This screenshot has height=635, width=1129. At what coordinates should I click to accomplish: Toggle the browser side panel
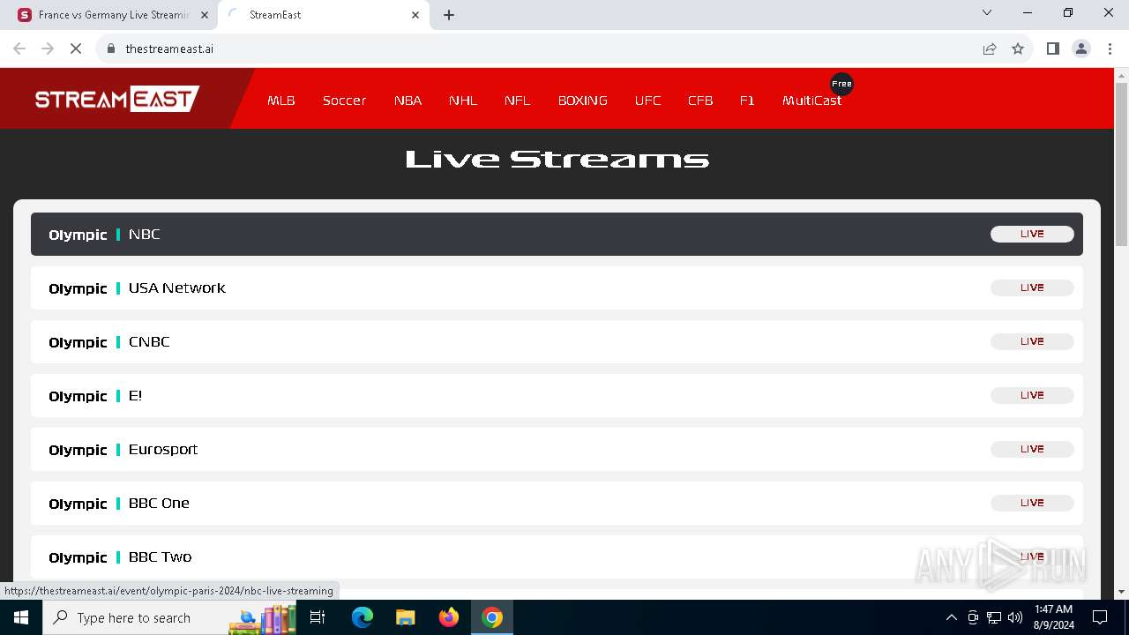pyautogui.click(x=1053, y=49)
